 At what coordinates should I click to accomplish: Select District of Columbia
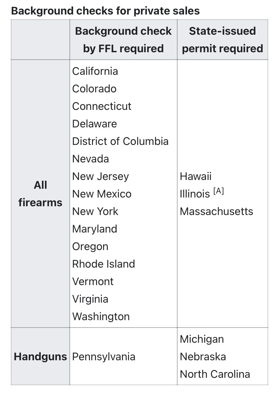(x=120, y=141)
